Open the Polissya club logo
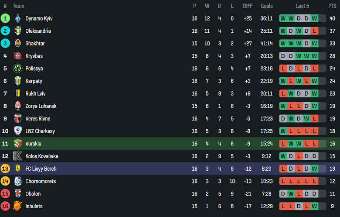 [18, 69]
